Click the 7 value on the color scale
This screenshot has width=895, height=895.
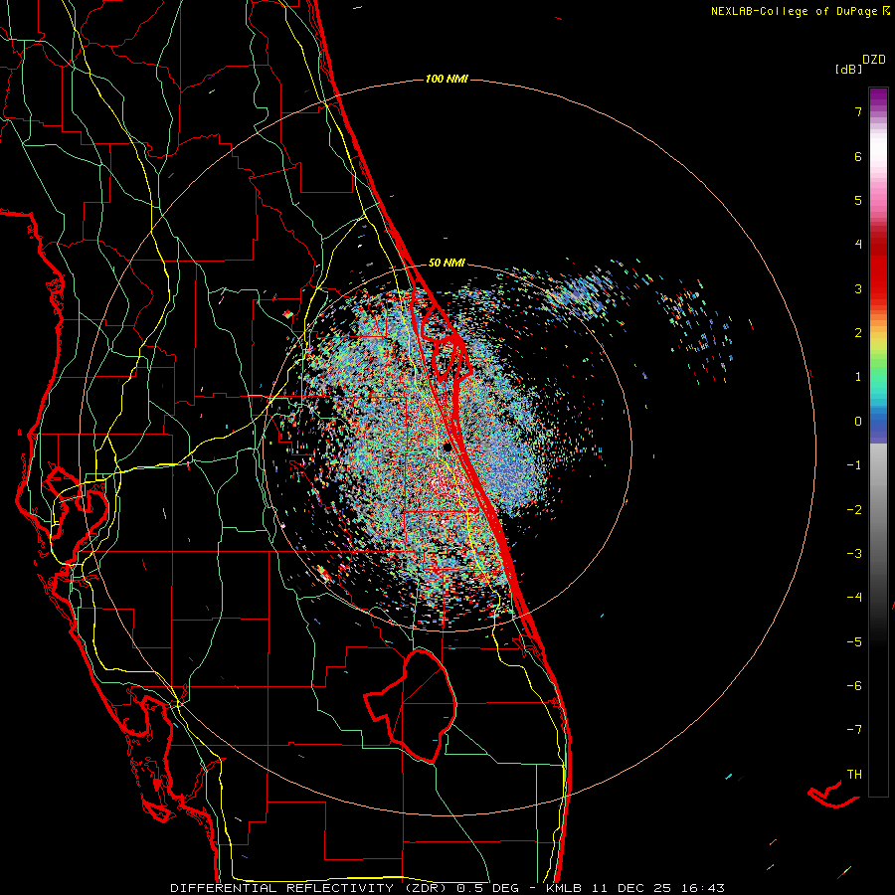pyautogui.click(x=858, y=111)
